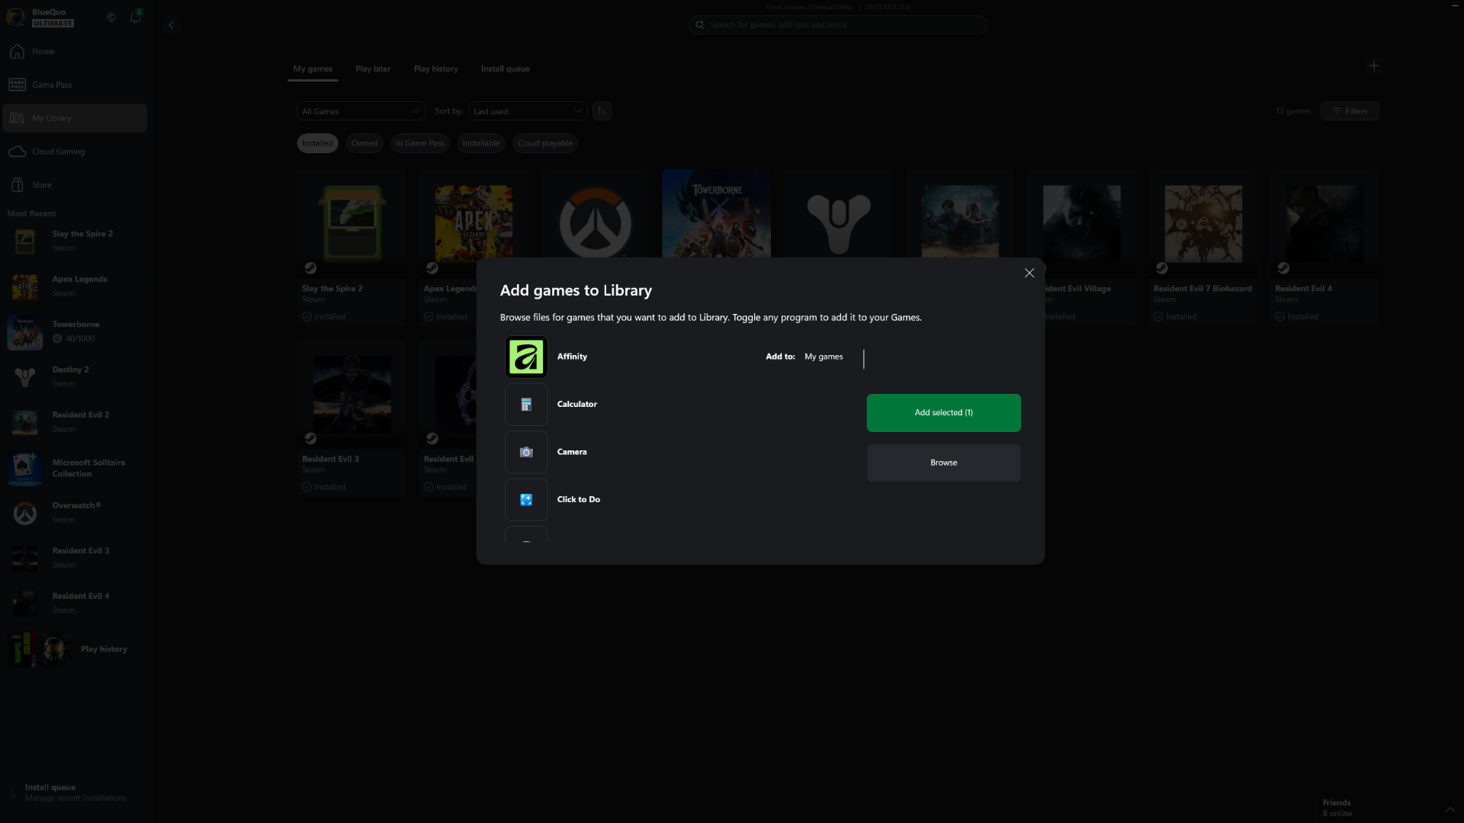The image size is (1464, 823).
Task: Open Game Pass in the sidebar
Action: (x=51, y=85)
